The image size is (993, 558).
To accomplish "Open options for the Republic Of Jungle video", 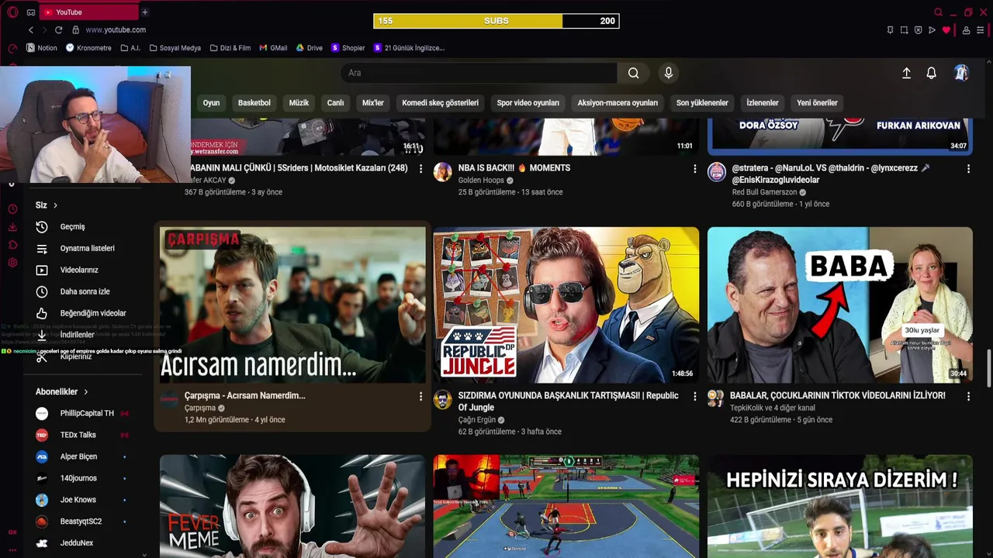I will click(x=694, y=396).
